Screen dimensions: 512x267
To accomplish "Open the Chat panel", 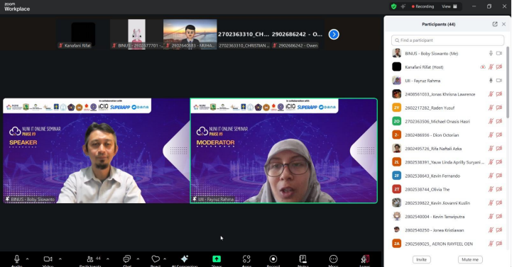I will coord(126,259).
